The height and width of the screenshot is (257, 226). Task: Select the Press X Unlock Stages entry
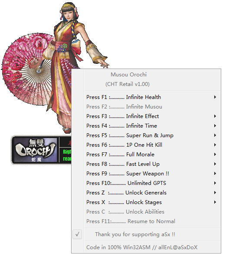pos(146,202)
